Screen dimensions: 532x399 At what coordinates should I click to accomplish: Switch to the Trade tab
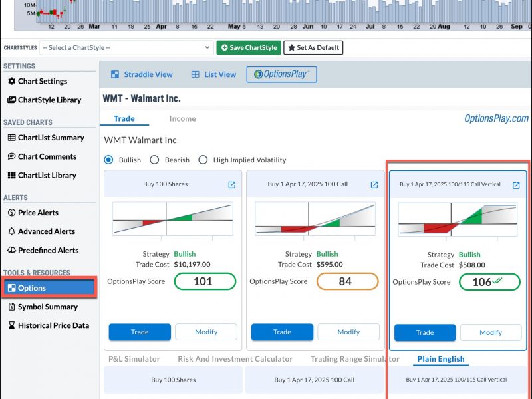click(124, 118)
